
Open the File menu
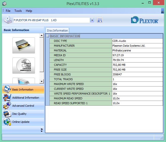8,11
